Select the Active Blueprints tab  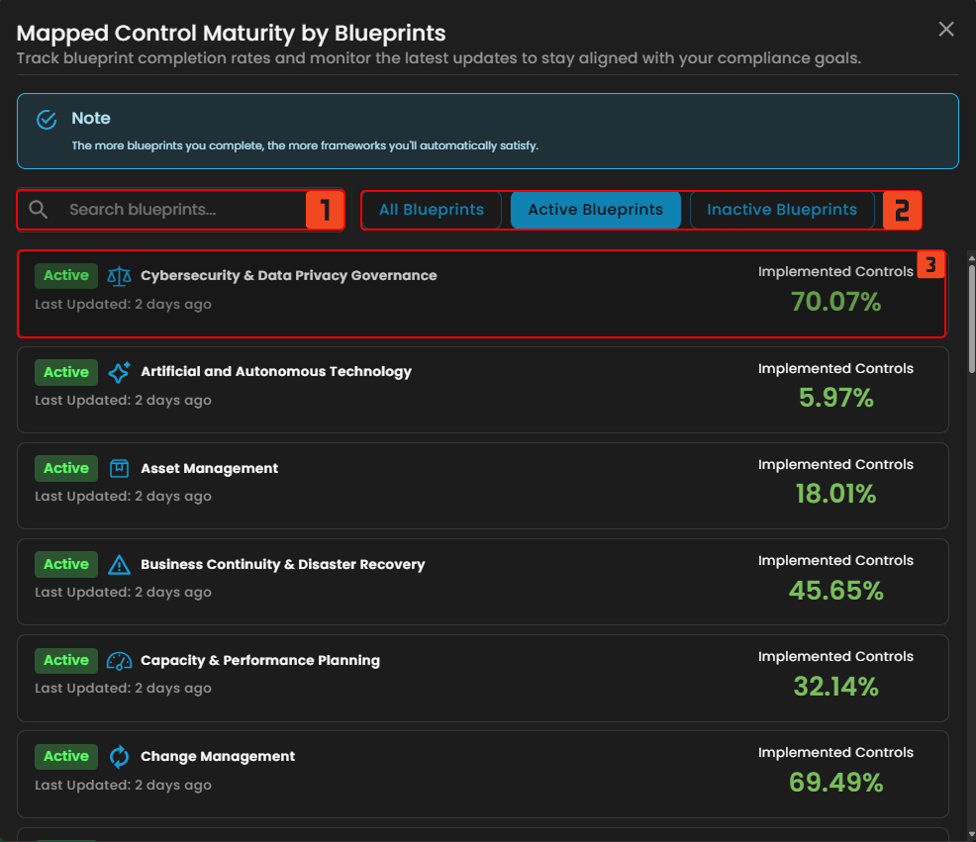click(x=595, y=210)
